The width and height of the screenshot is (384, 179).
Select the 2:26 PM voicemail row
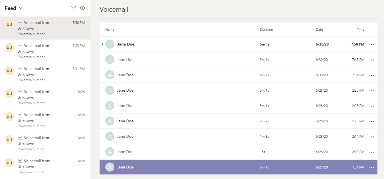pos(239,106)
